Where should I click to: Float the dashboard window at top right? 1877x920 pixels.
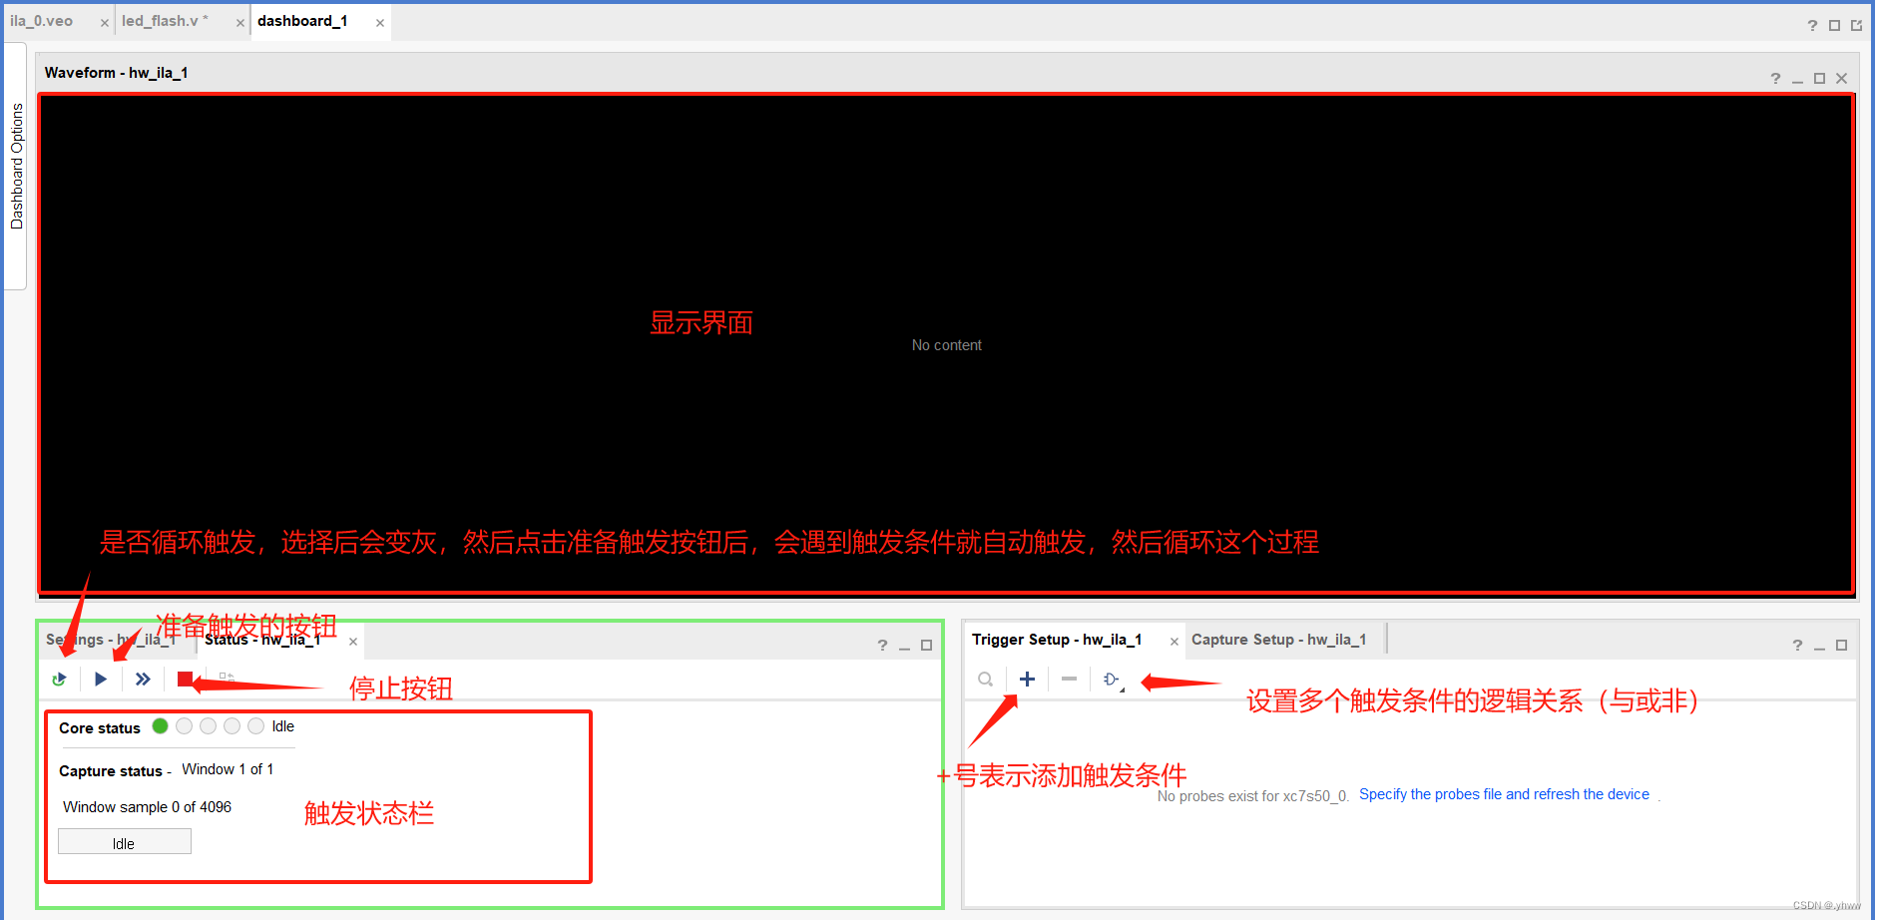click(1856, 26)
